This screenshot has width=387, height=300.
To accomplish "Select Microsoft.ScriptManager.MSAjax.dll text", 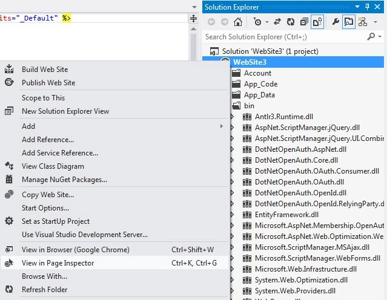I will pyautogui.click(x=312, y=247).
